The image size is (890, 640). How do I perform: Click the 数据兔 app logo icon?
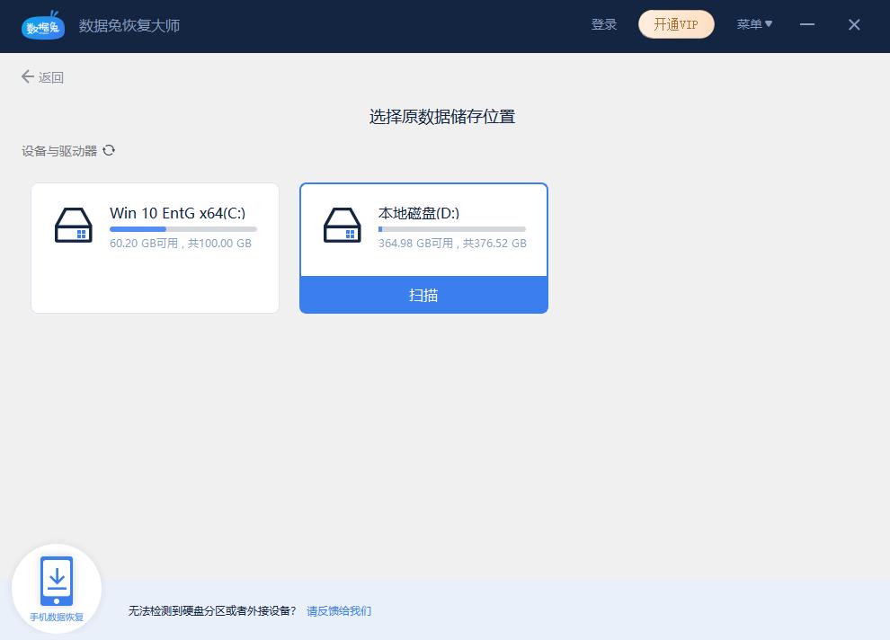tap(42, 26)
